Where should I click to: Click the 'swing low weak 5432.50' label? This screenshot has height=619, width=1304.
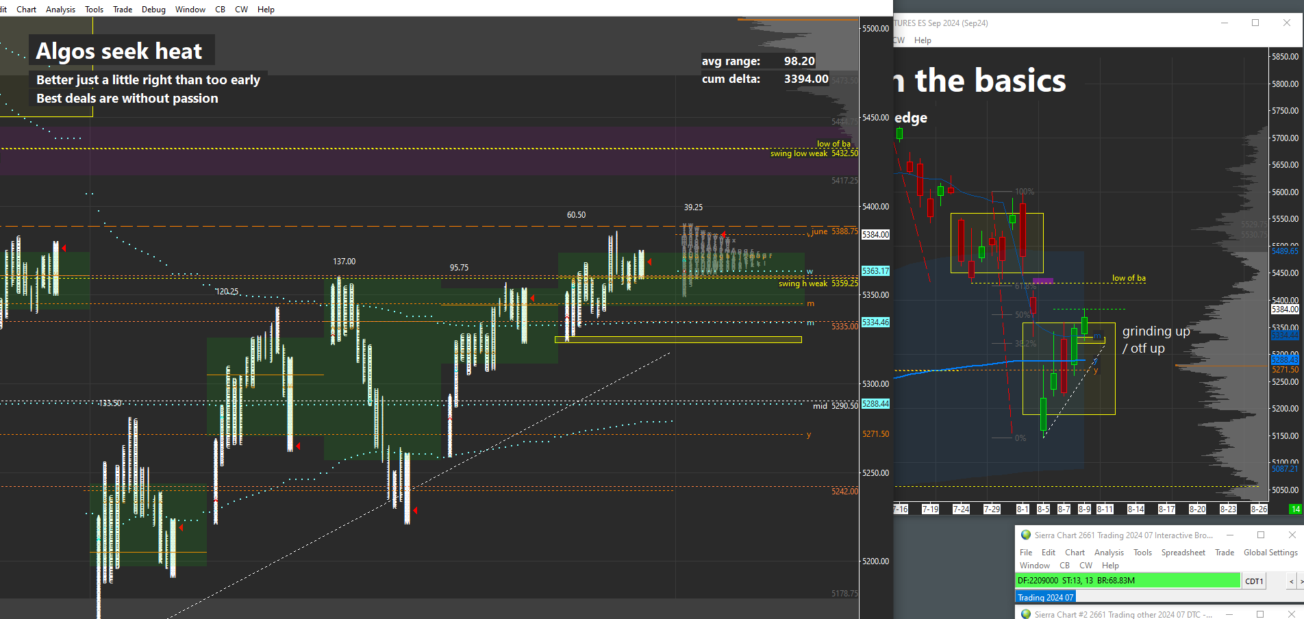pos(814,153)
